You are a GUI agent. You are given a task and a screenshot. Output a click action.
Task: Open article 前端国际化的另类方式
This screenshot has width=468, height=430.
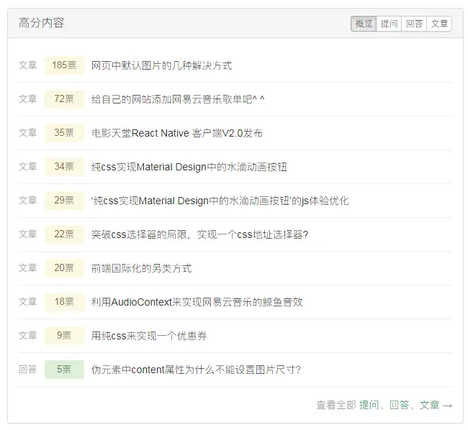[x=141, y=268]
